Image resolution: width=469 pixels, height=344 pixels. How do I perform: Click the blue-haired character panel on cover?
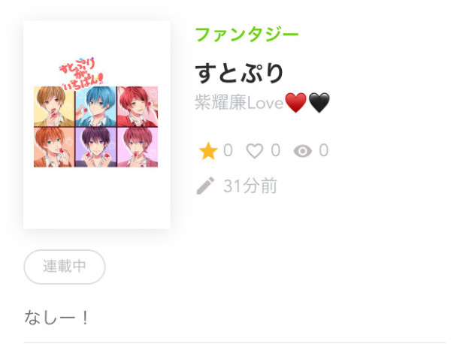95,107
